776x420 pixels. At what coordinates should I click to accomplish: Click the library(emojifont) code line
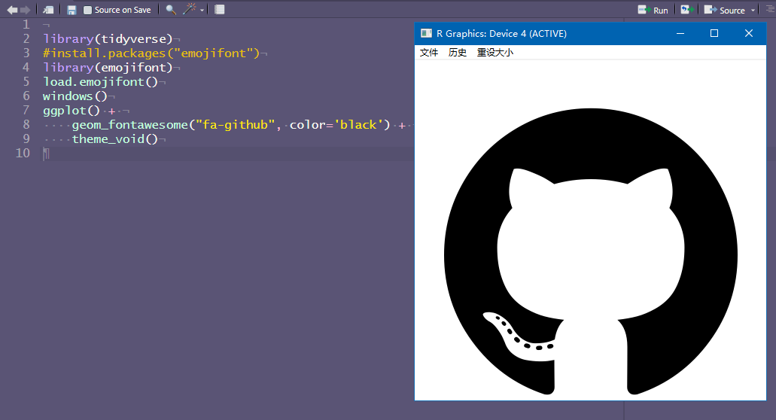coord(108,67)
